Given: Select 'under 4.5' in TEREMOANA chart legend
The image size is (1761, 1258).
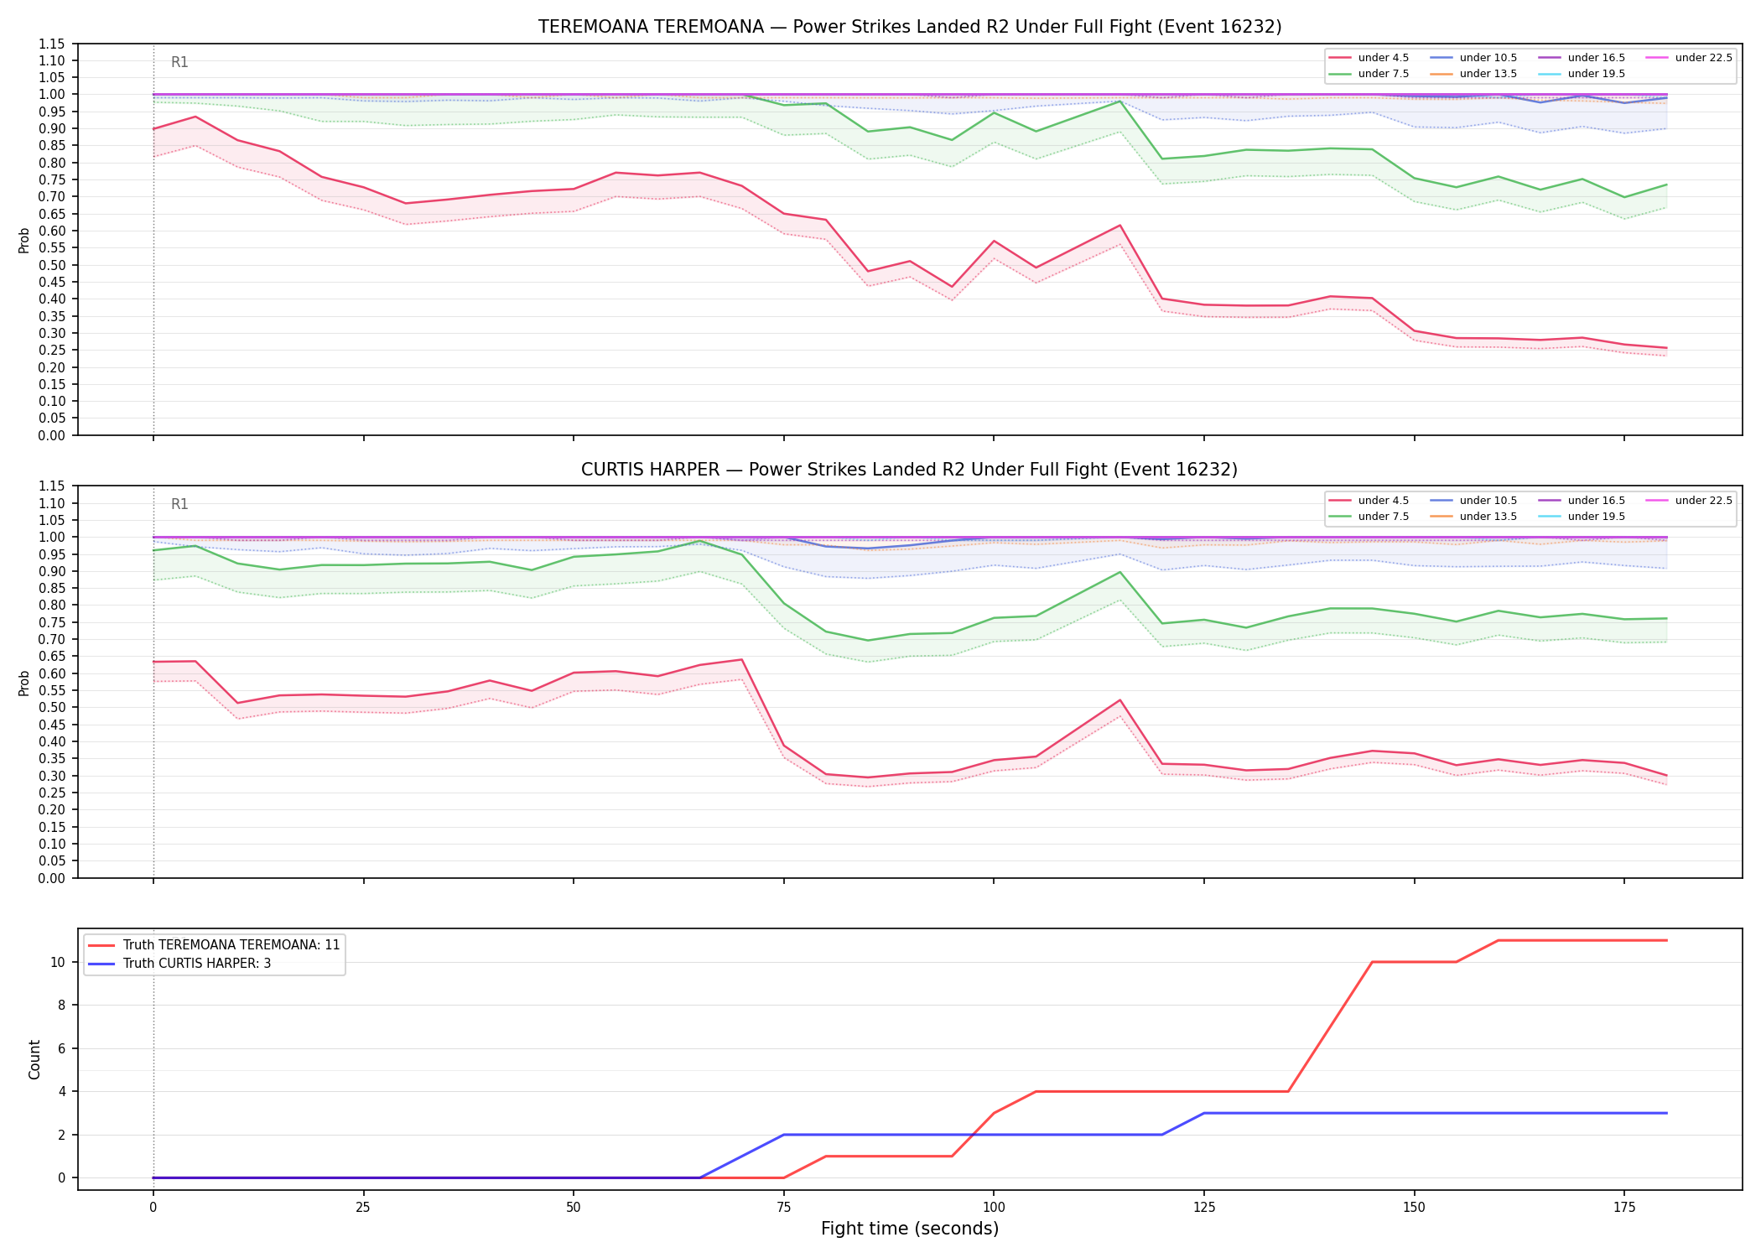Looking at the screenshot, I should click(x=1369, y=58).
